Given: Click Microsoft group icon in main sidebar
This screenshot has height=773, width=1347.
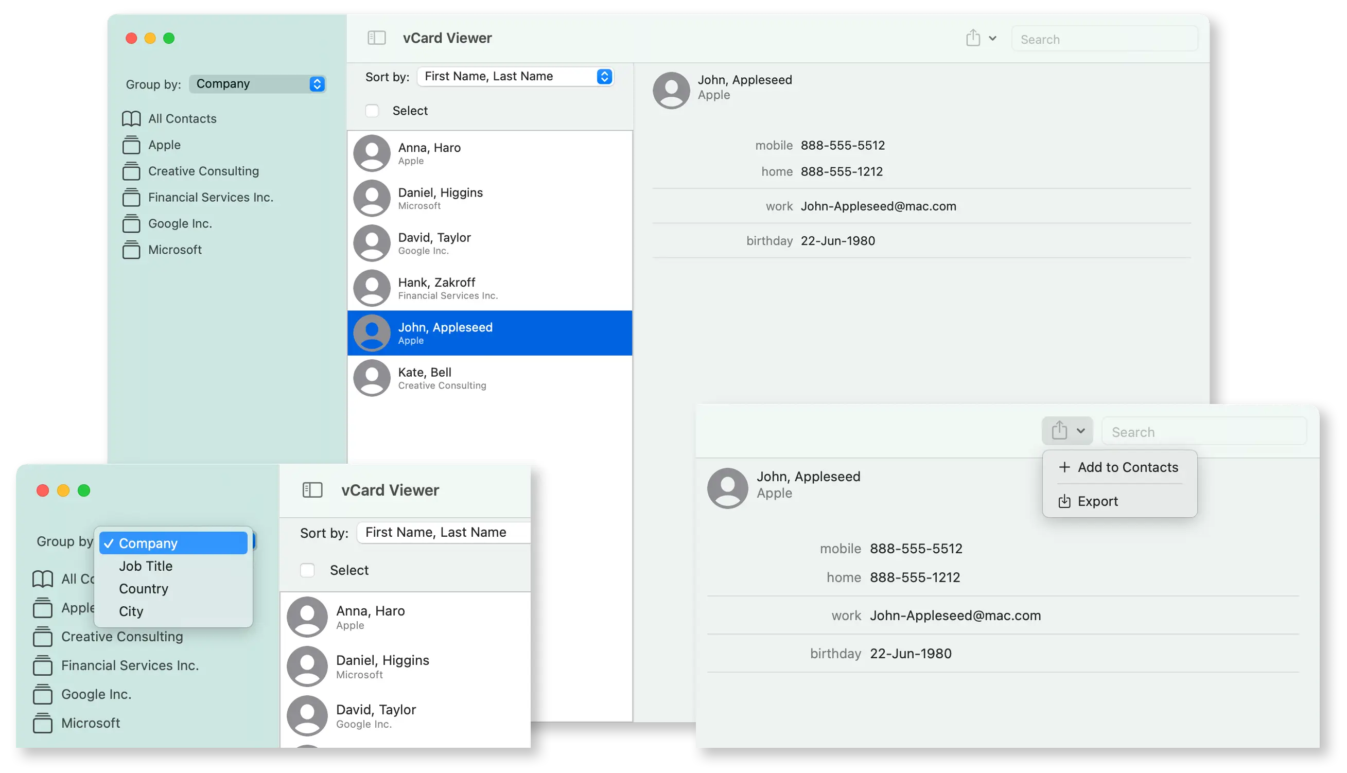Looking at the screenshot, I should coord(131,250).
